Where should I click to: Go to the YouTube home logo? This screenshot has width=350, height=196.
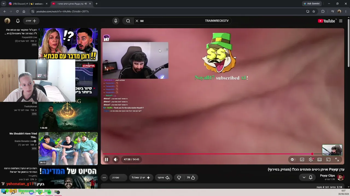click(x=326, y=21)
